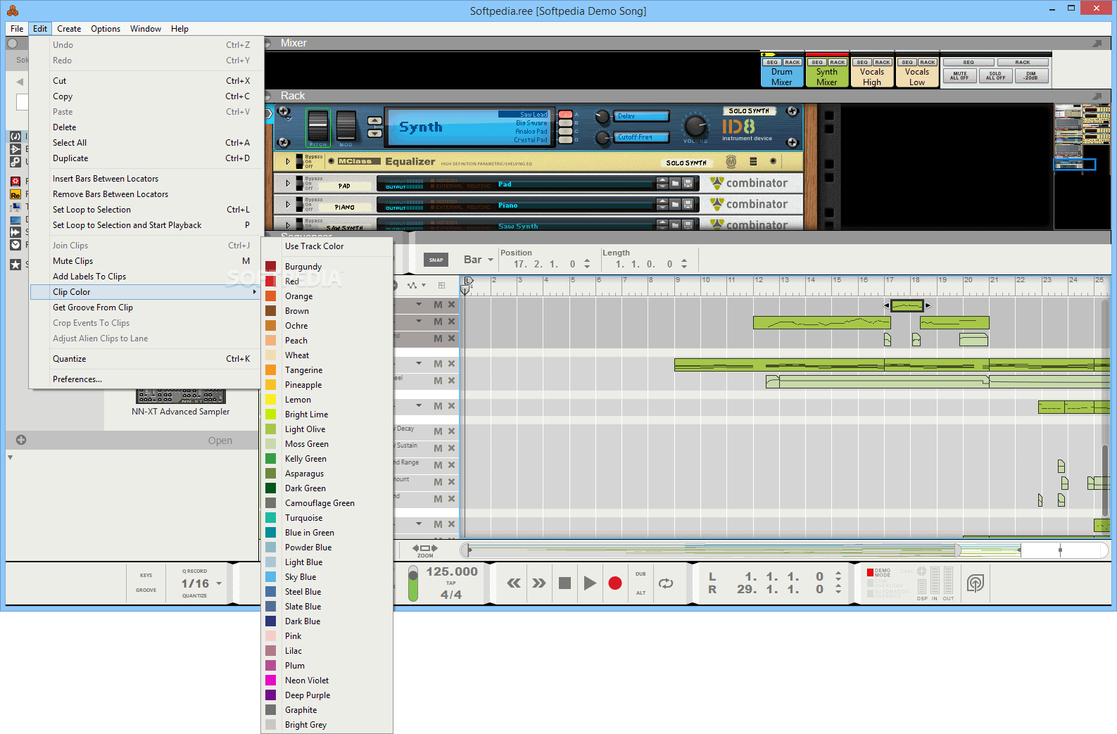Click the grid icon in sequencer toolbar
Viewport: 1117px width, 734px height.
point(441,285)
